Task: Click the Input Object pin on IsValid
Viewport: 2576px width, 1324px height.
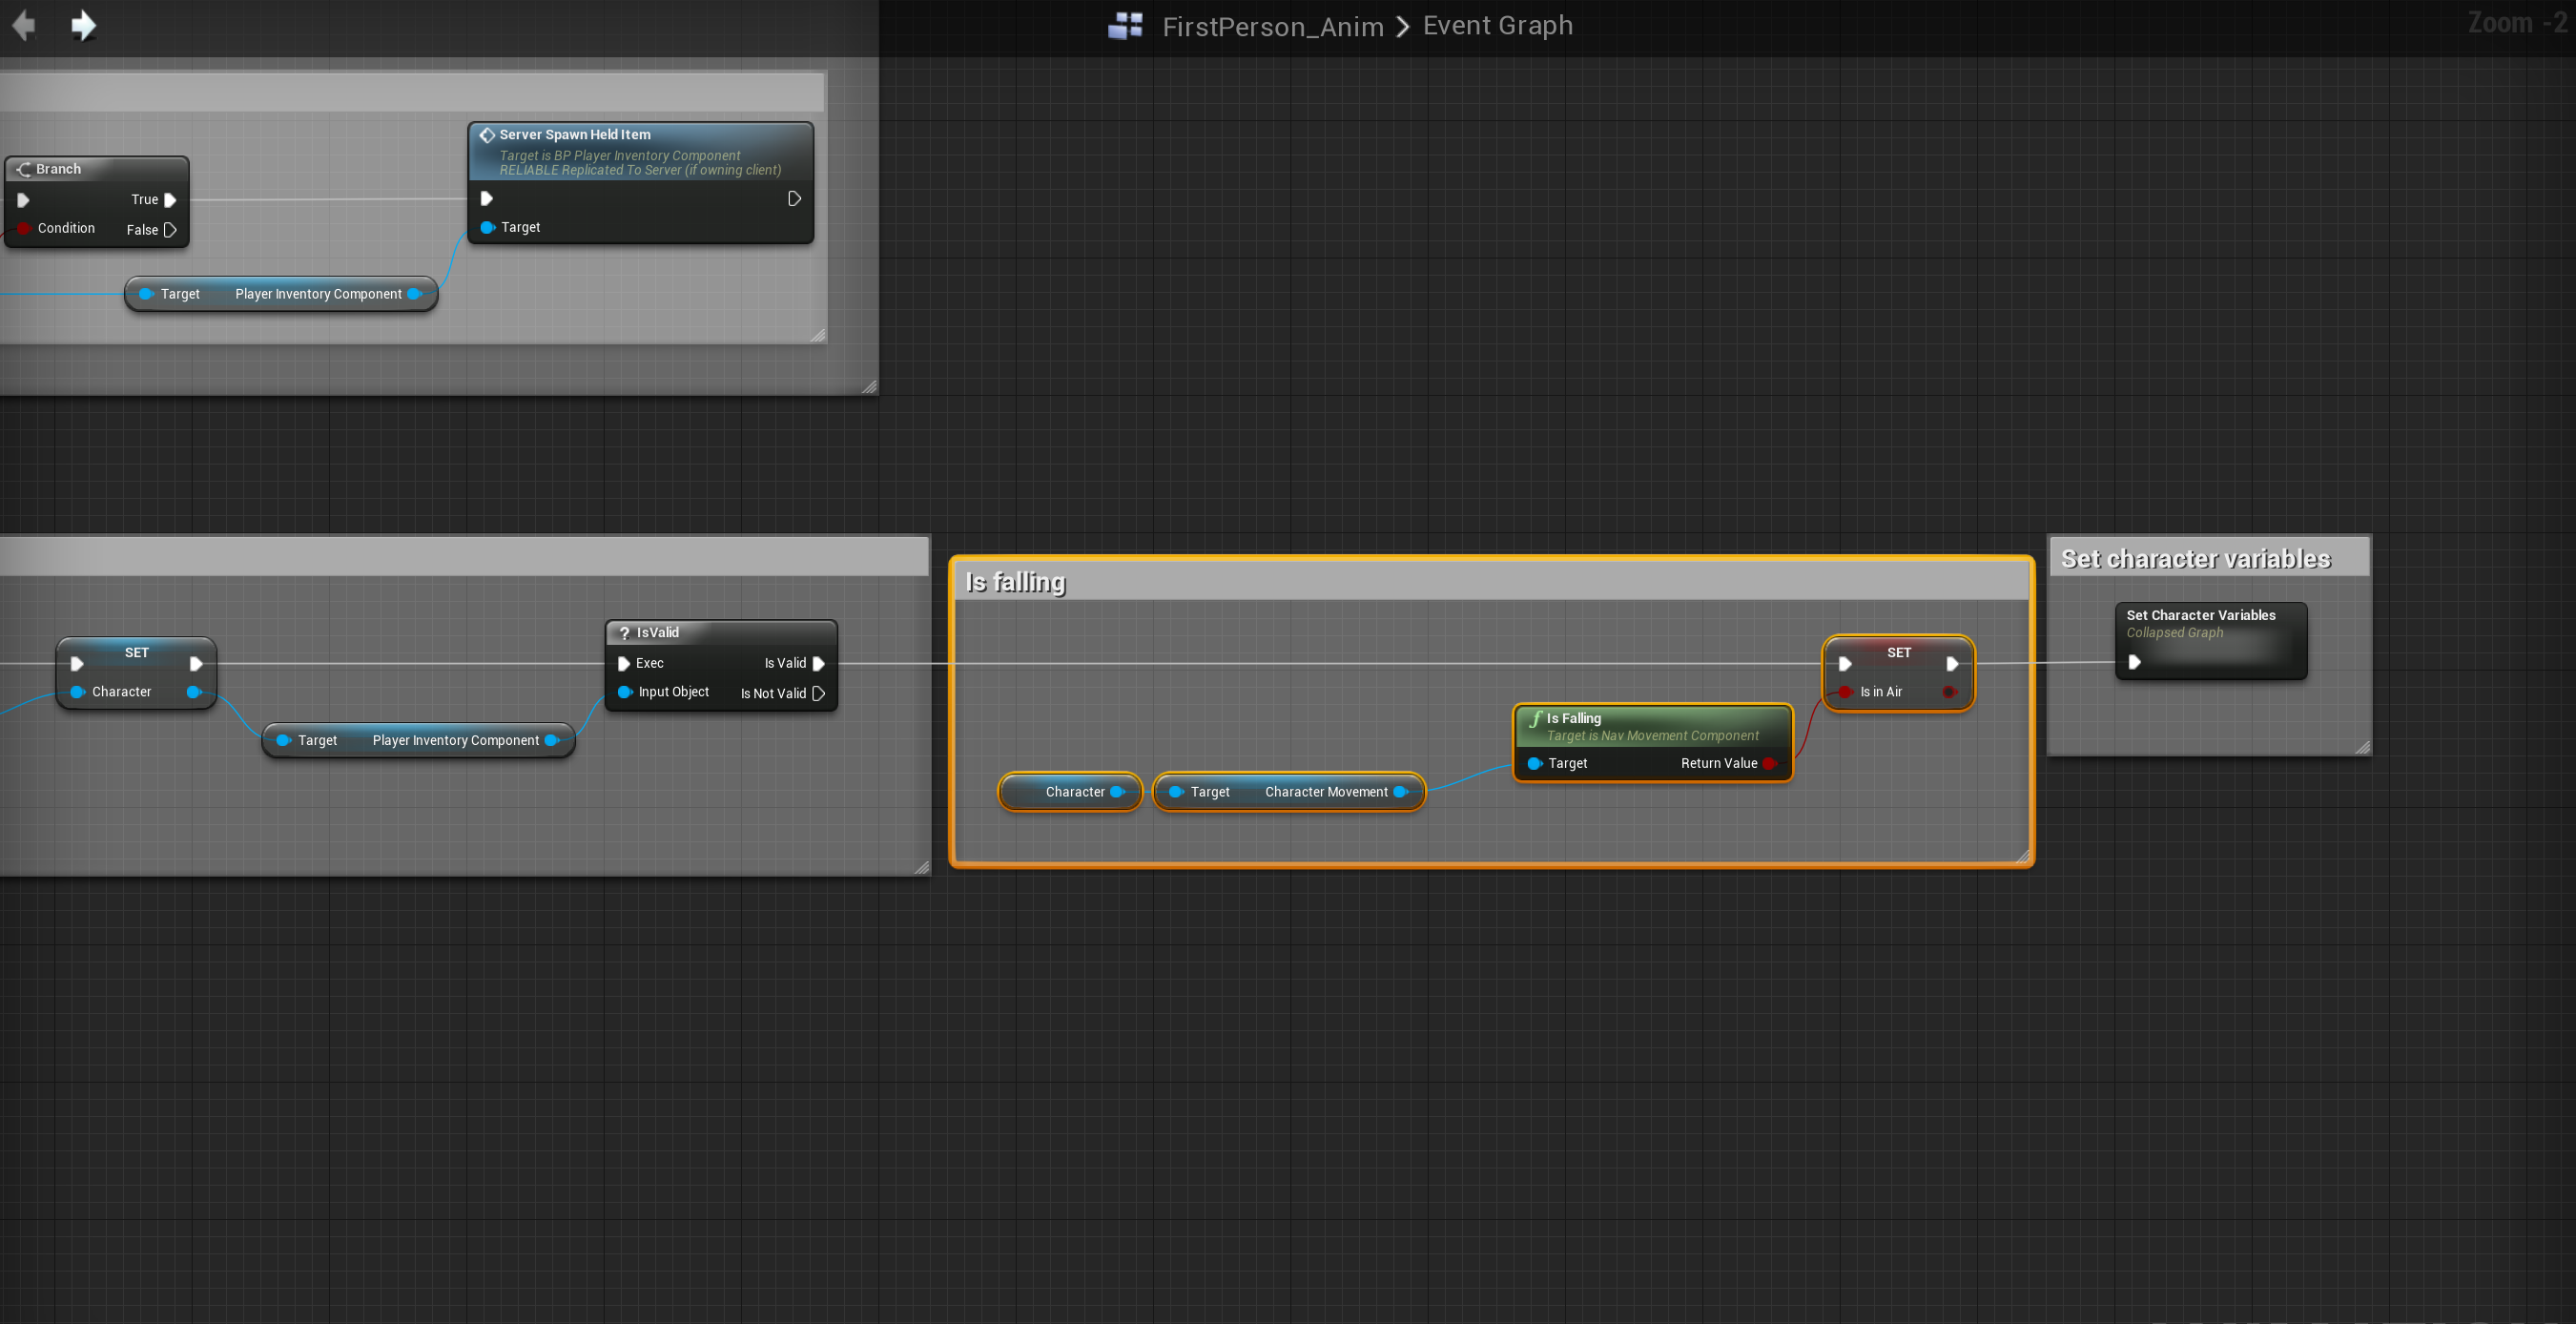Action: point(625,692)
